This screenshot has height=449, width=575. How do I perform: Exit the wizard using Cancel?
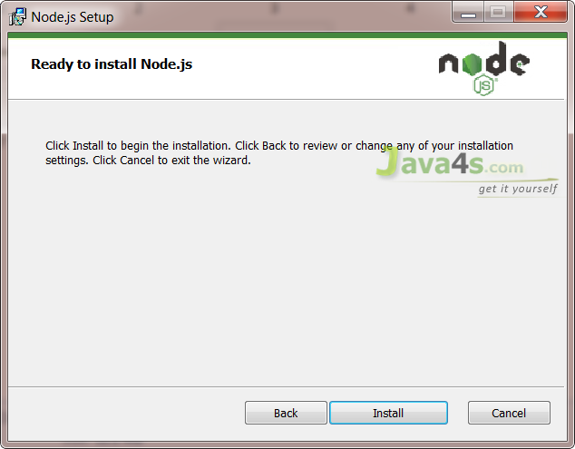509,413
